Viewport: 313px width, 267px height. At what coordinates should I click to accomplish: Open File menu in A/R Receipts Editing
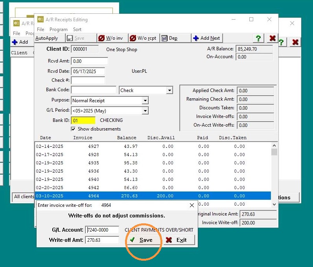pyautogui.click(x=41, y=29)
